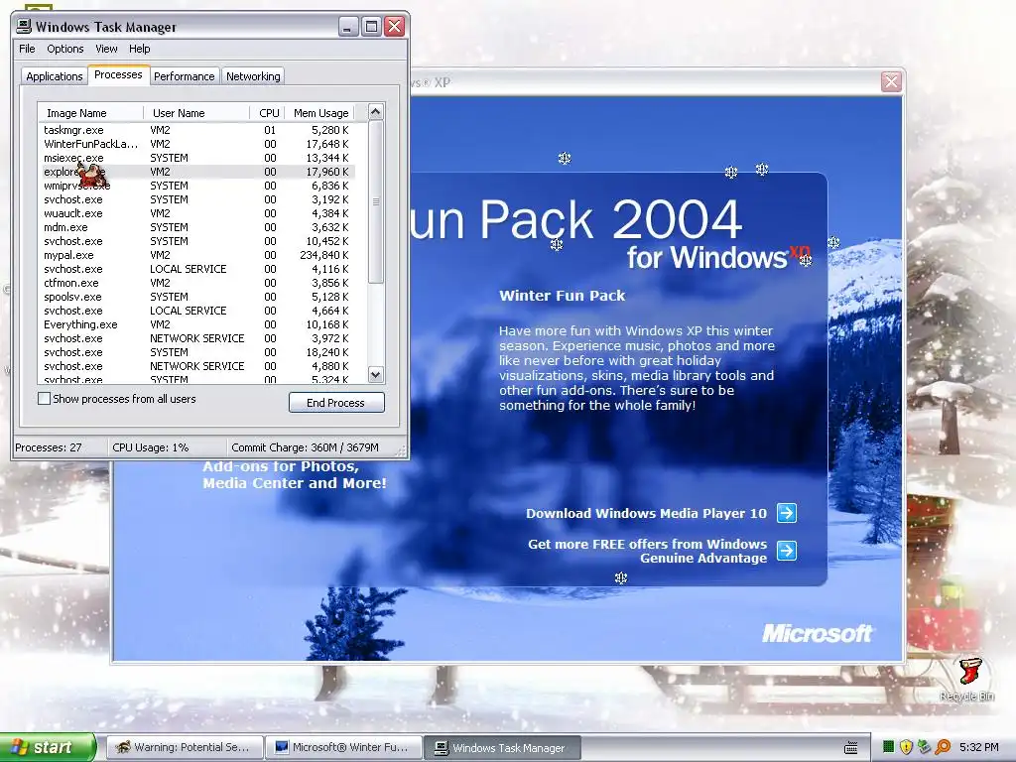Click the Safely Remove Hardware tray icon
Viewport: 1016px width, 762px height.
pos(924,747)
